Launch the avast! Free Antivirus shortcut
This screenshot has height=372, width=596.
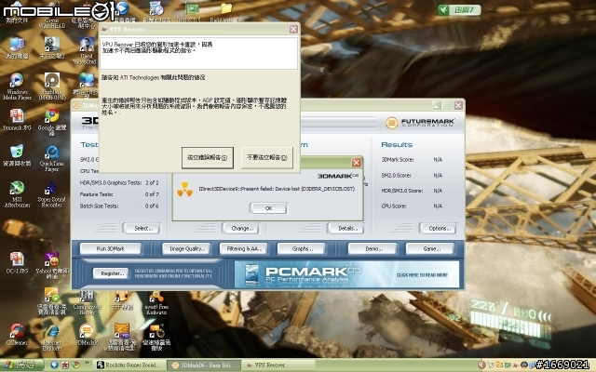(x=156, y=302)
